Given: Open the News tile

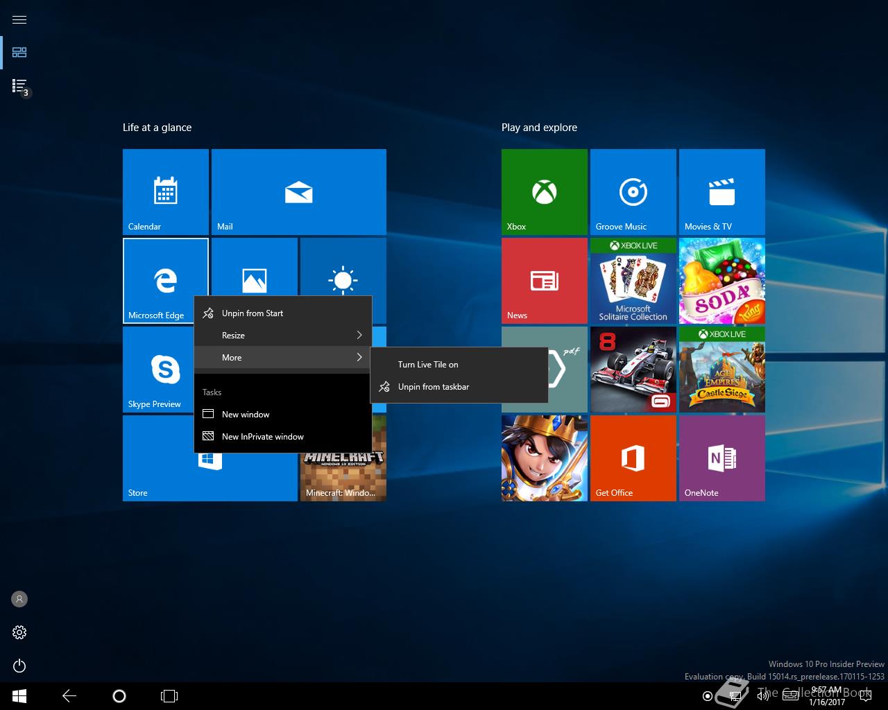Looking at the screenshot, I should (x=545, y=281).
